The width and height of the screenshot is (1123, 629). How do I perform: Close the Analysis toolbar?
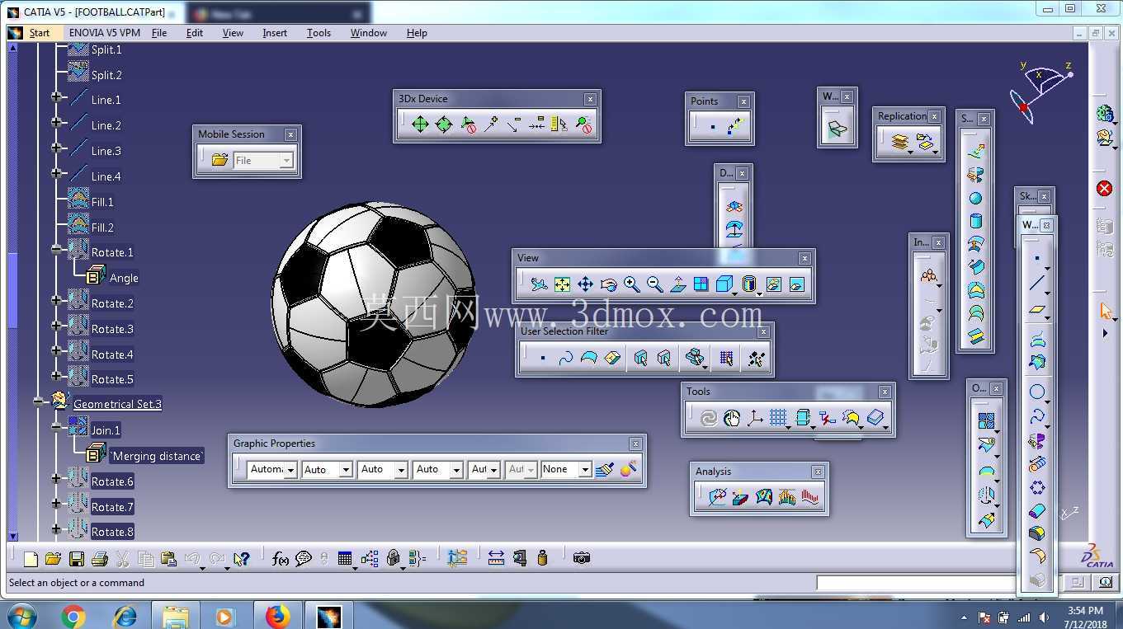[818, 472]
